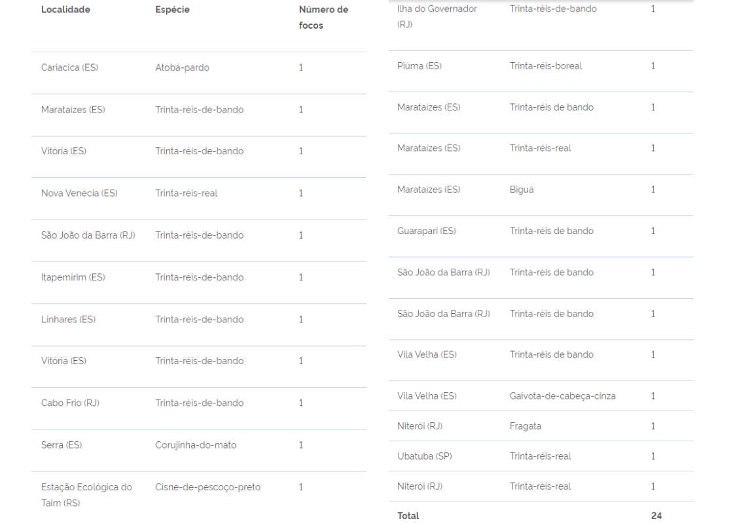Select the Itapemirim (ES) locality
The width and height of the screenshot is (733, 523).
[73, 277]
